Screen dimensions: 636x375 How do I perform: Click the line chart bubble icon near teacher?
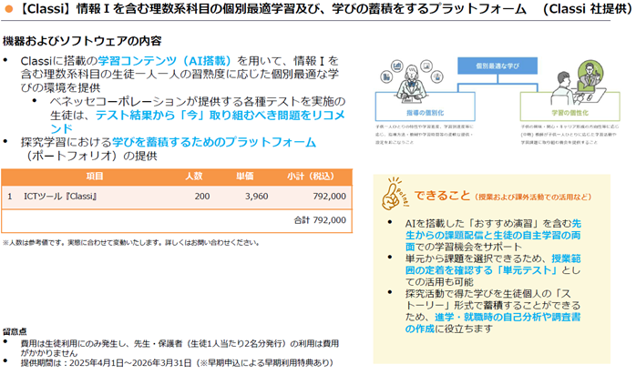[x=397, y=66]
